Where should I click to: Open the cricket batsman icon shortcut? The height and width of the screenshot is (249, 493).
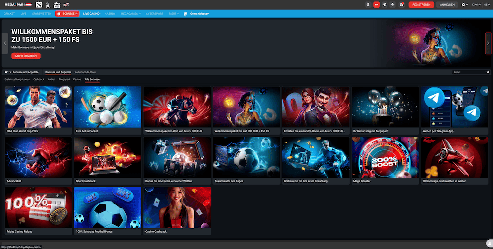pyautogui.click(x=48, y=5)
